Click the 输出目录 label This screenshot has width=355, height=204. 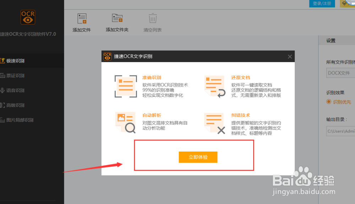pyautogui.click(x=337, y=120)
